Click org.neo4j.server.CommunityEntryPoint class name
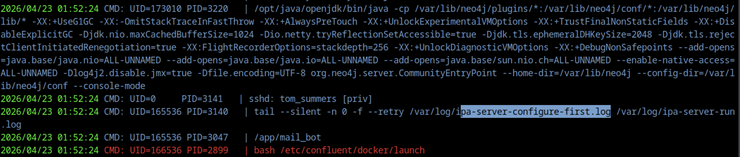Screen dimensions: 740x157 (x=404, y=73)
